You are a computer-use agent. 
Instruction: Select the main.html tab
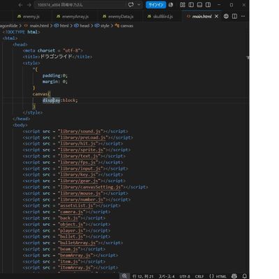coord(202,17)
